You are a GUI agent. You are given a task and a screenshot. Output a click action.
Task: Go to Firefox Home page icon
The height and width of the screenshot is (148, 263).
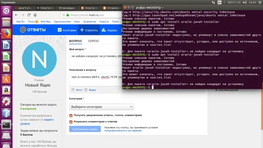35,15
